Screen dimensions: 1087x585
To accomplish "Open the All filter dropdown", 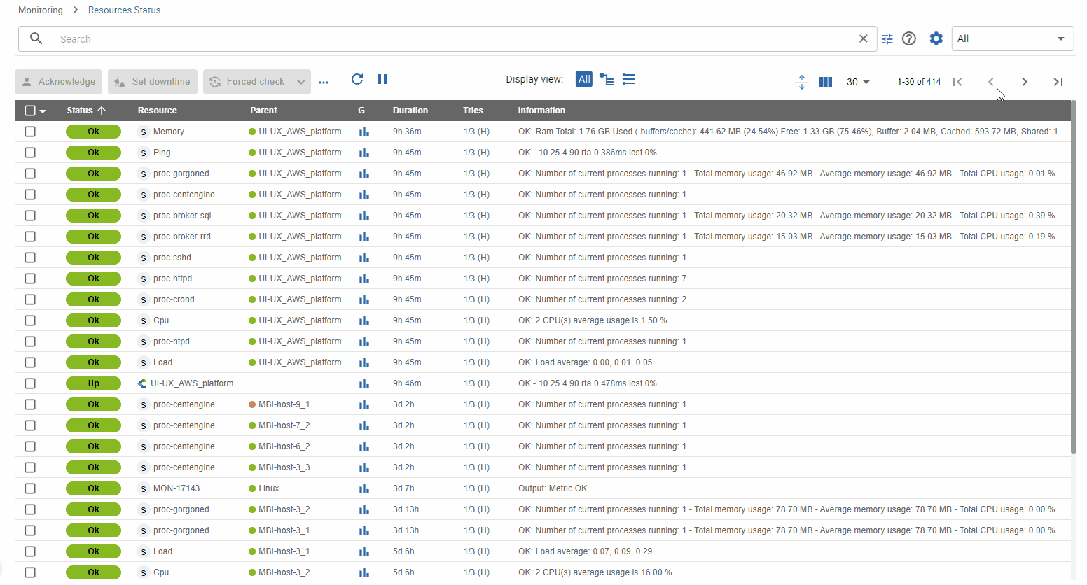I will [1012, 39].
